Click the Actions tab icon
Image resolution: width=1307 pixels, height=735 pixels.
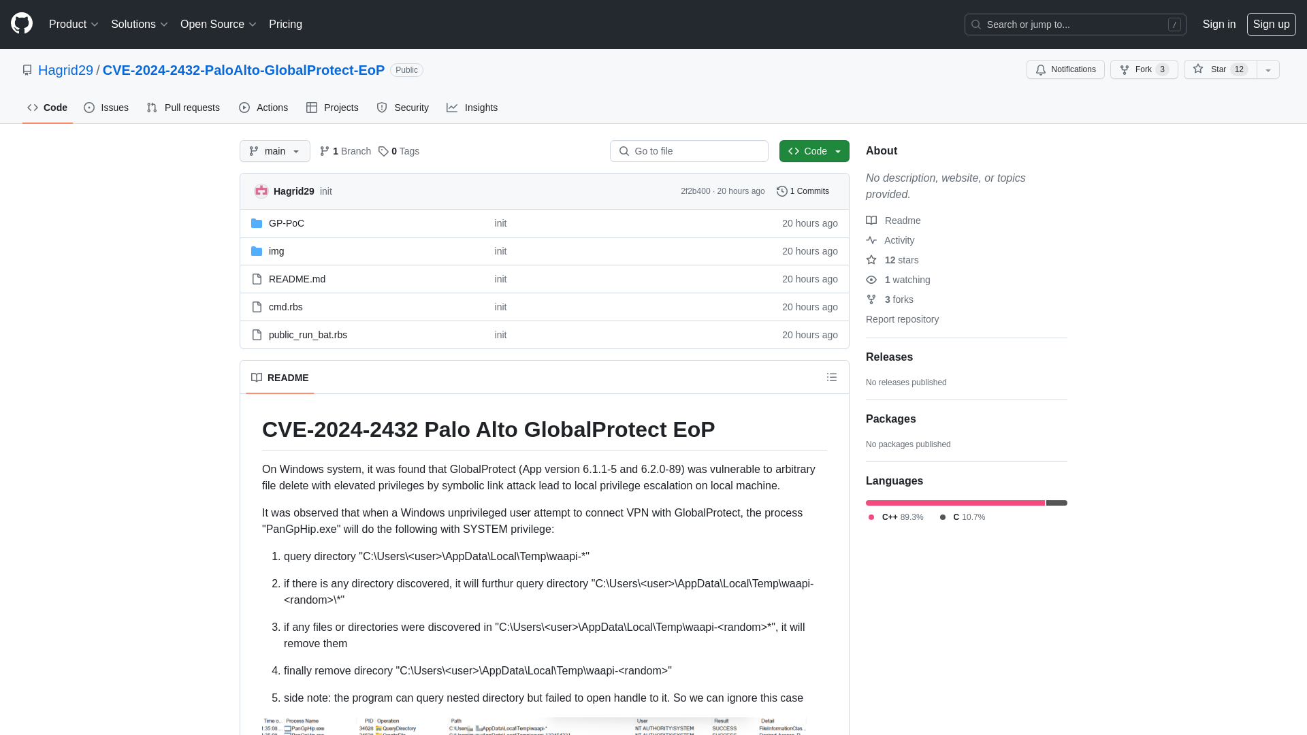(244, 108)
